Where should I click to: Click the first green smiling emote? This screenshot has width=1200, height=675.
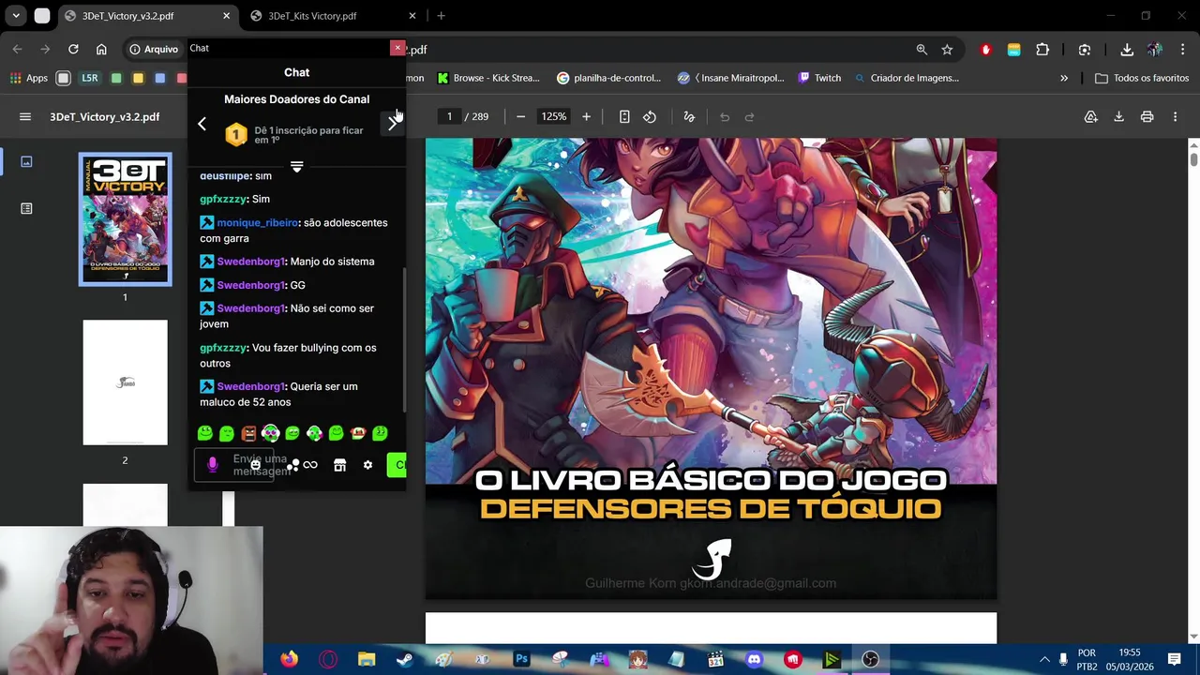click(205, 433)
